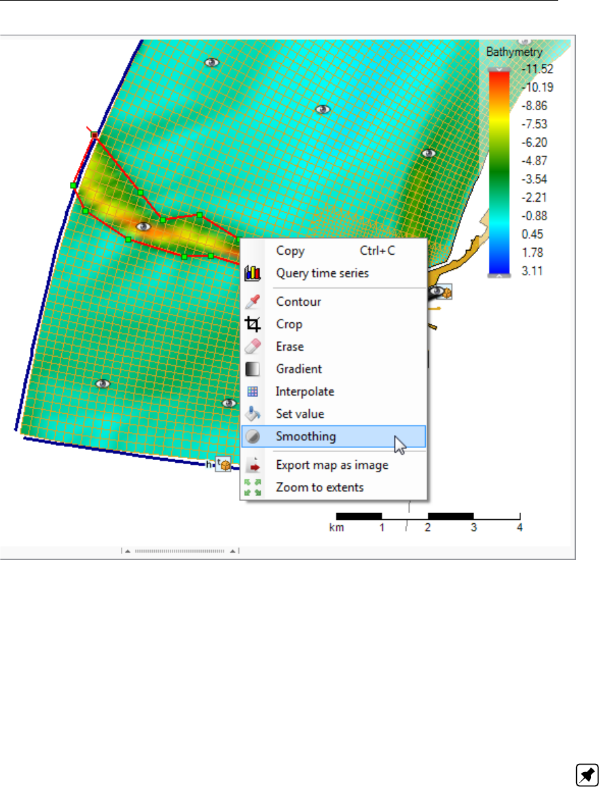The width and height of the screenshot is (599, 787).
Task: Click the legend value 0.45
Action: 532,234
